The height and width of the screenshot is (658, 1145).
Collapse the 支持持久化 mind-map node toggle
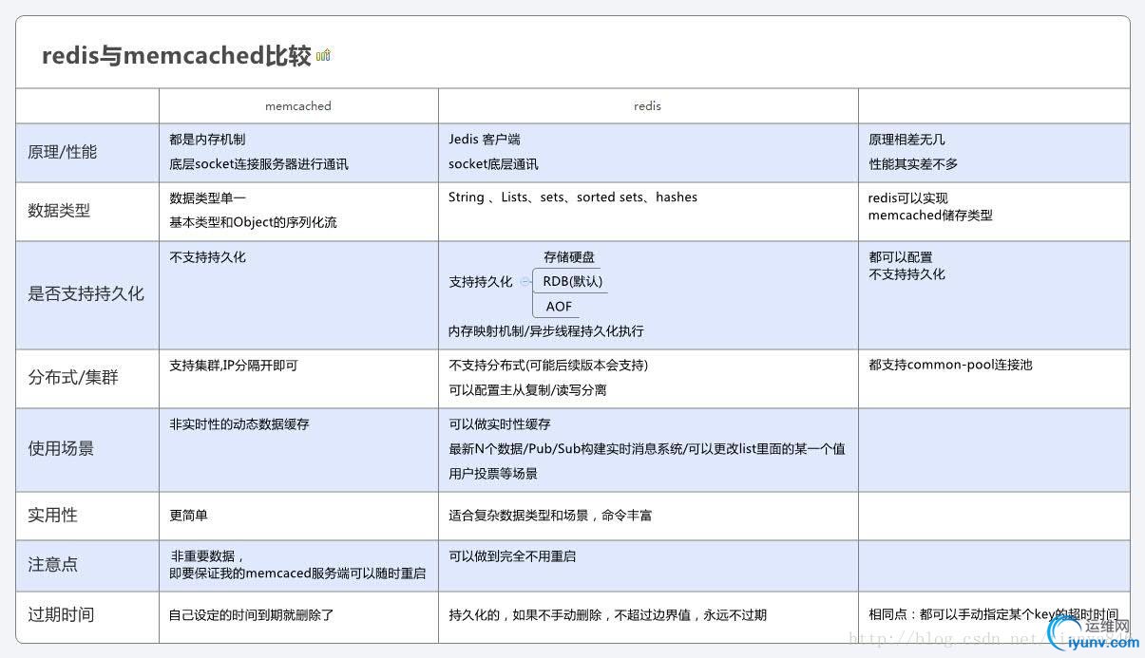pyautogui.click(x=525, y=282)
